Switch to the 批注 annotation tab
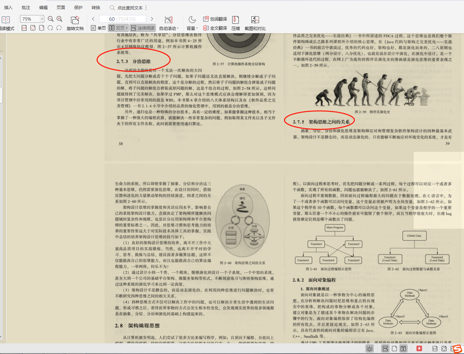The width and height of the screenshot is (464, 354). [x=25, y=7]
